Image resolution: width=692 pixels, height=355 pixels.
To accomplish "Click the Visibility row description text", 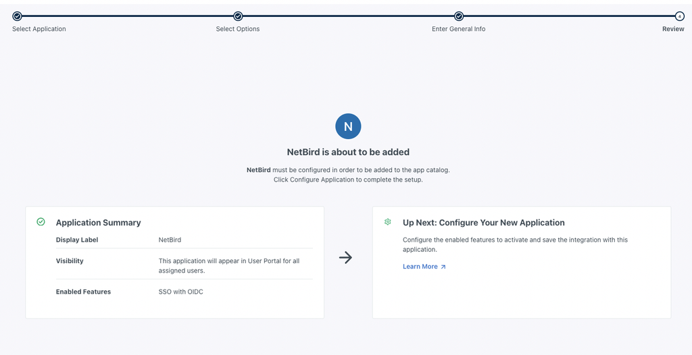I will point(228,265).
